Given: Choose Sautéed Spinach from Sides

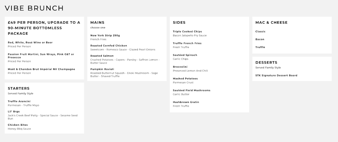Looking at the screenshot, I should click(x=185, y=55).
